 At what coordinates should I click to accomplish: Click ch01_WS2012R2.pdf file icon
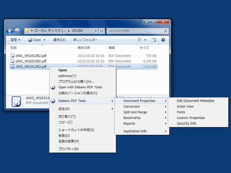[13, 55]
